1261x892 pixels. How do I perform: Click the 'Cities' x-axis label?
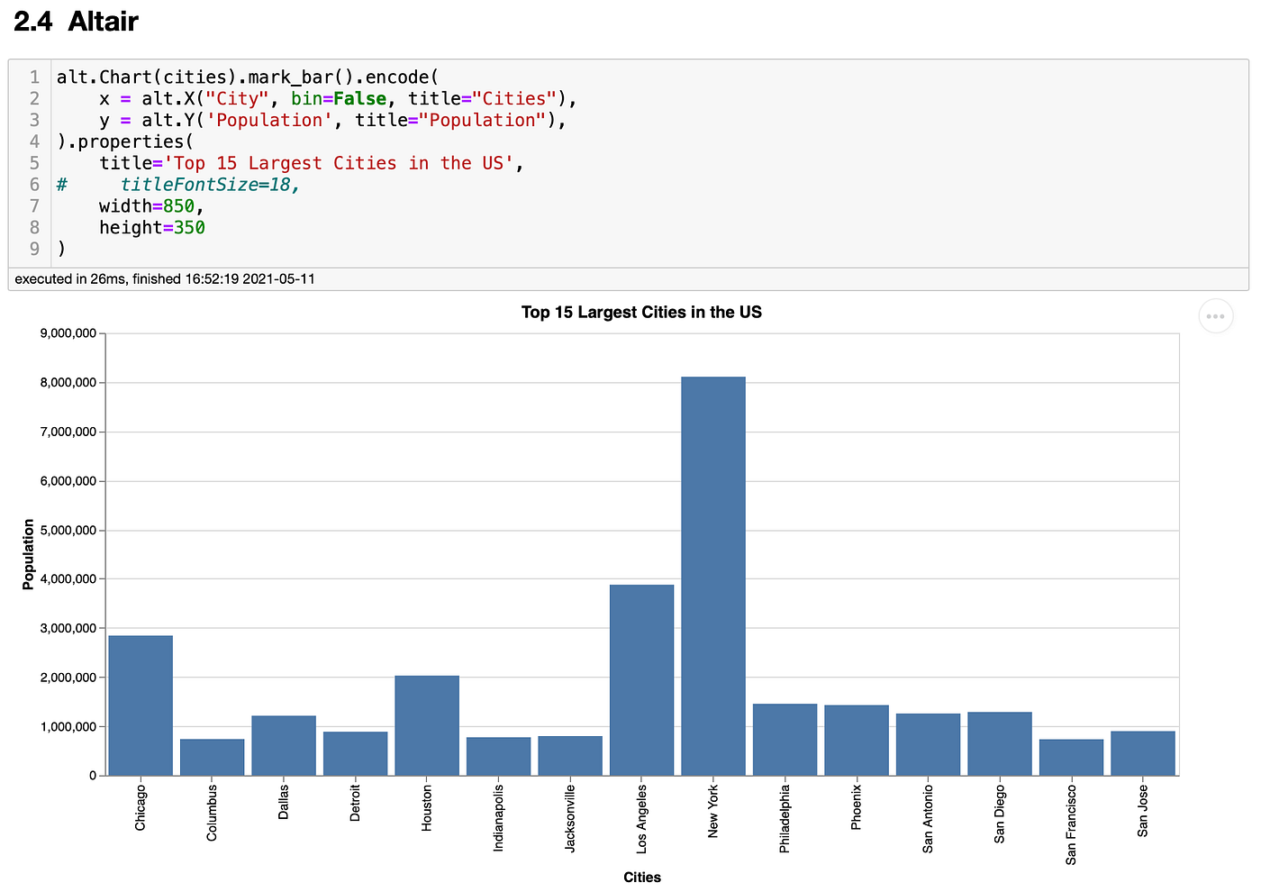641,876
